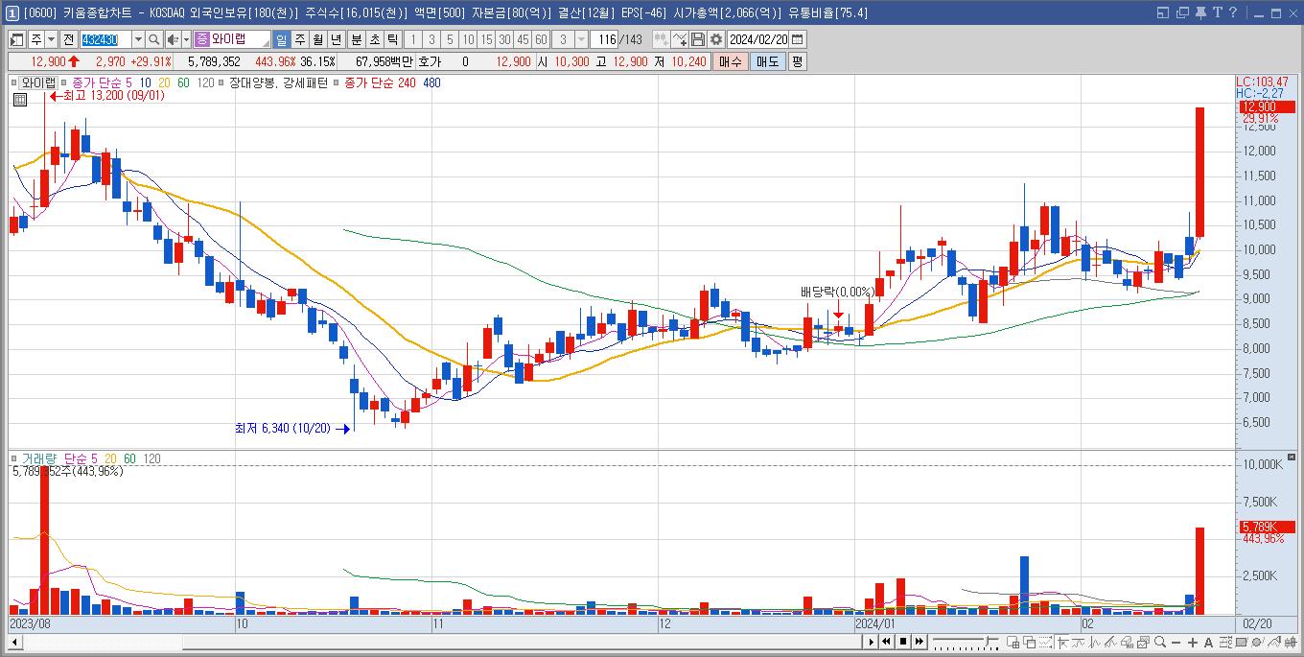The height and width of the screenshot is (657, 1304).
Task: Edit the candle count field 116
Action: 606,39
